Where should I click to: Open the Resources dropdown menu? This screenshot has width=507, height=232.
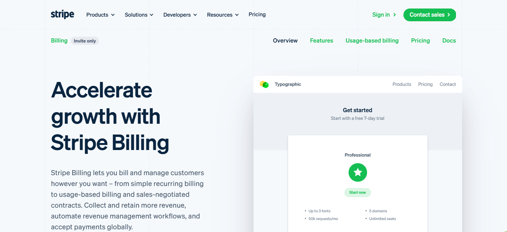223,15
